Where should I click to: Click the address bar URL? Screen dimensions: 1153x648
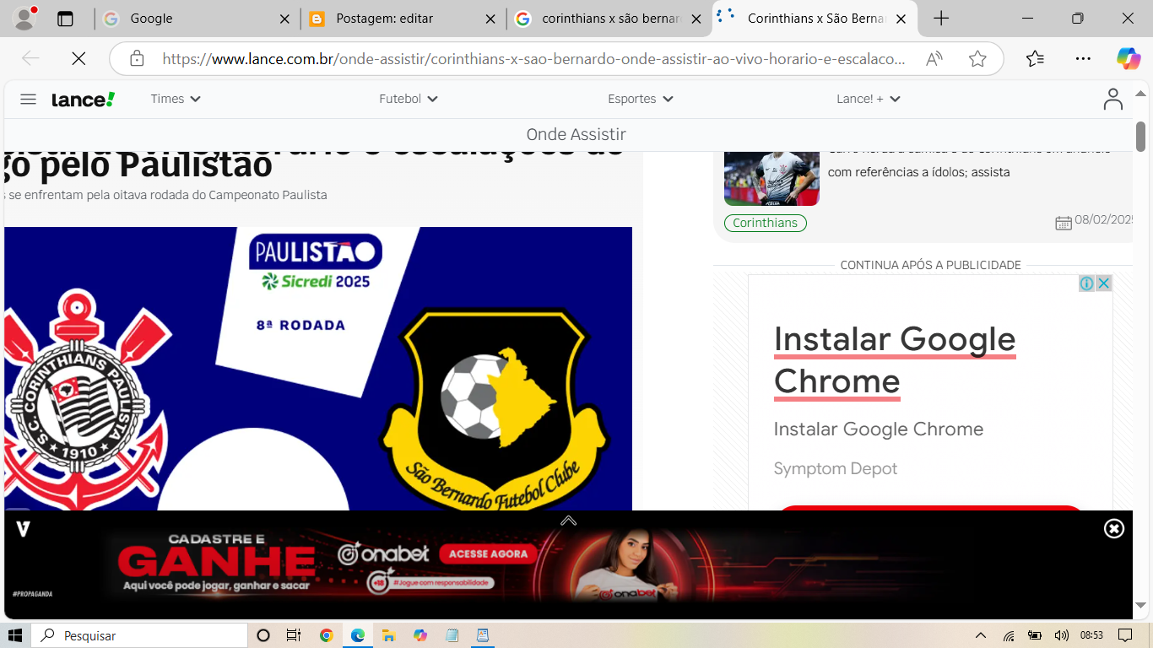(533, 59)
